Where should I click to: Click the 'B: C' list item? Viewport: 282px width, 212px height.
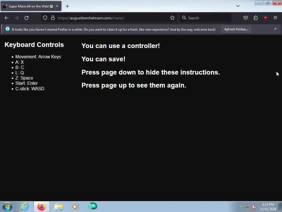pos(20,67)
